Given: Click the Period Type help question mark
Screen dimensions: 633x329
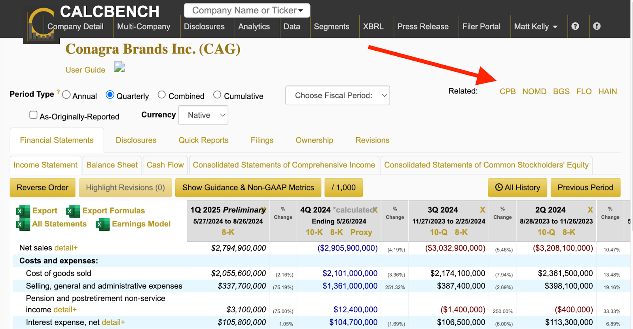Looking at the screenshot, I should tap(58, 92).
